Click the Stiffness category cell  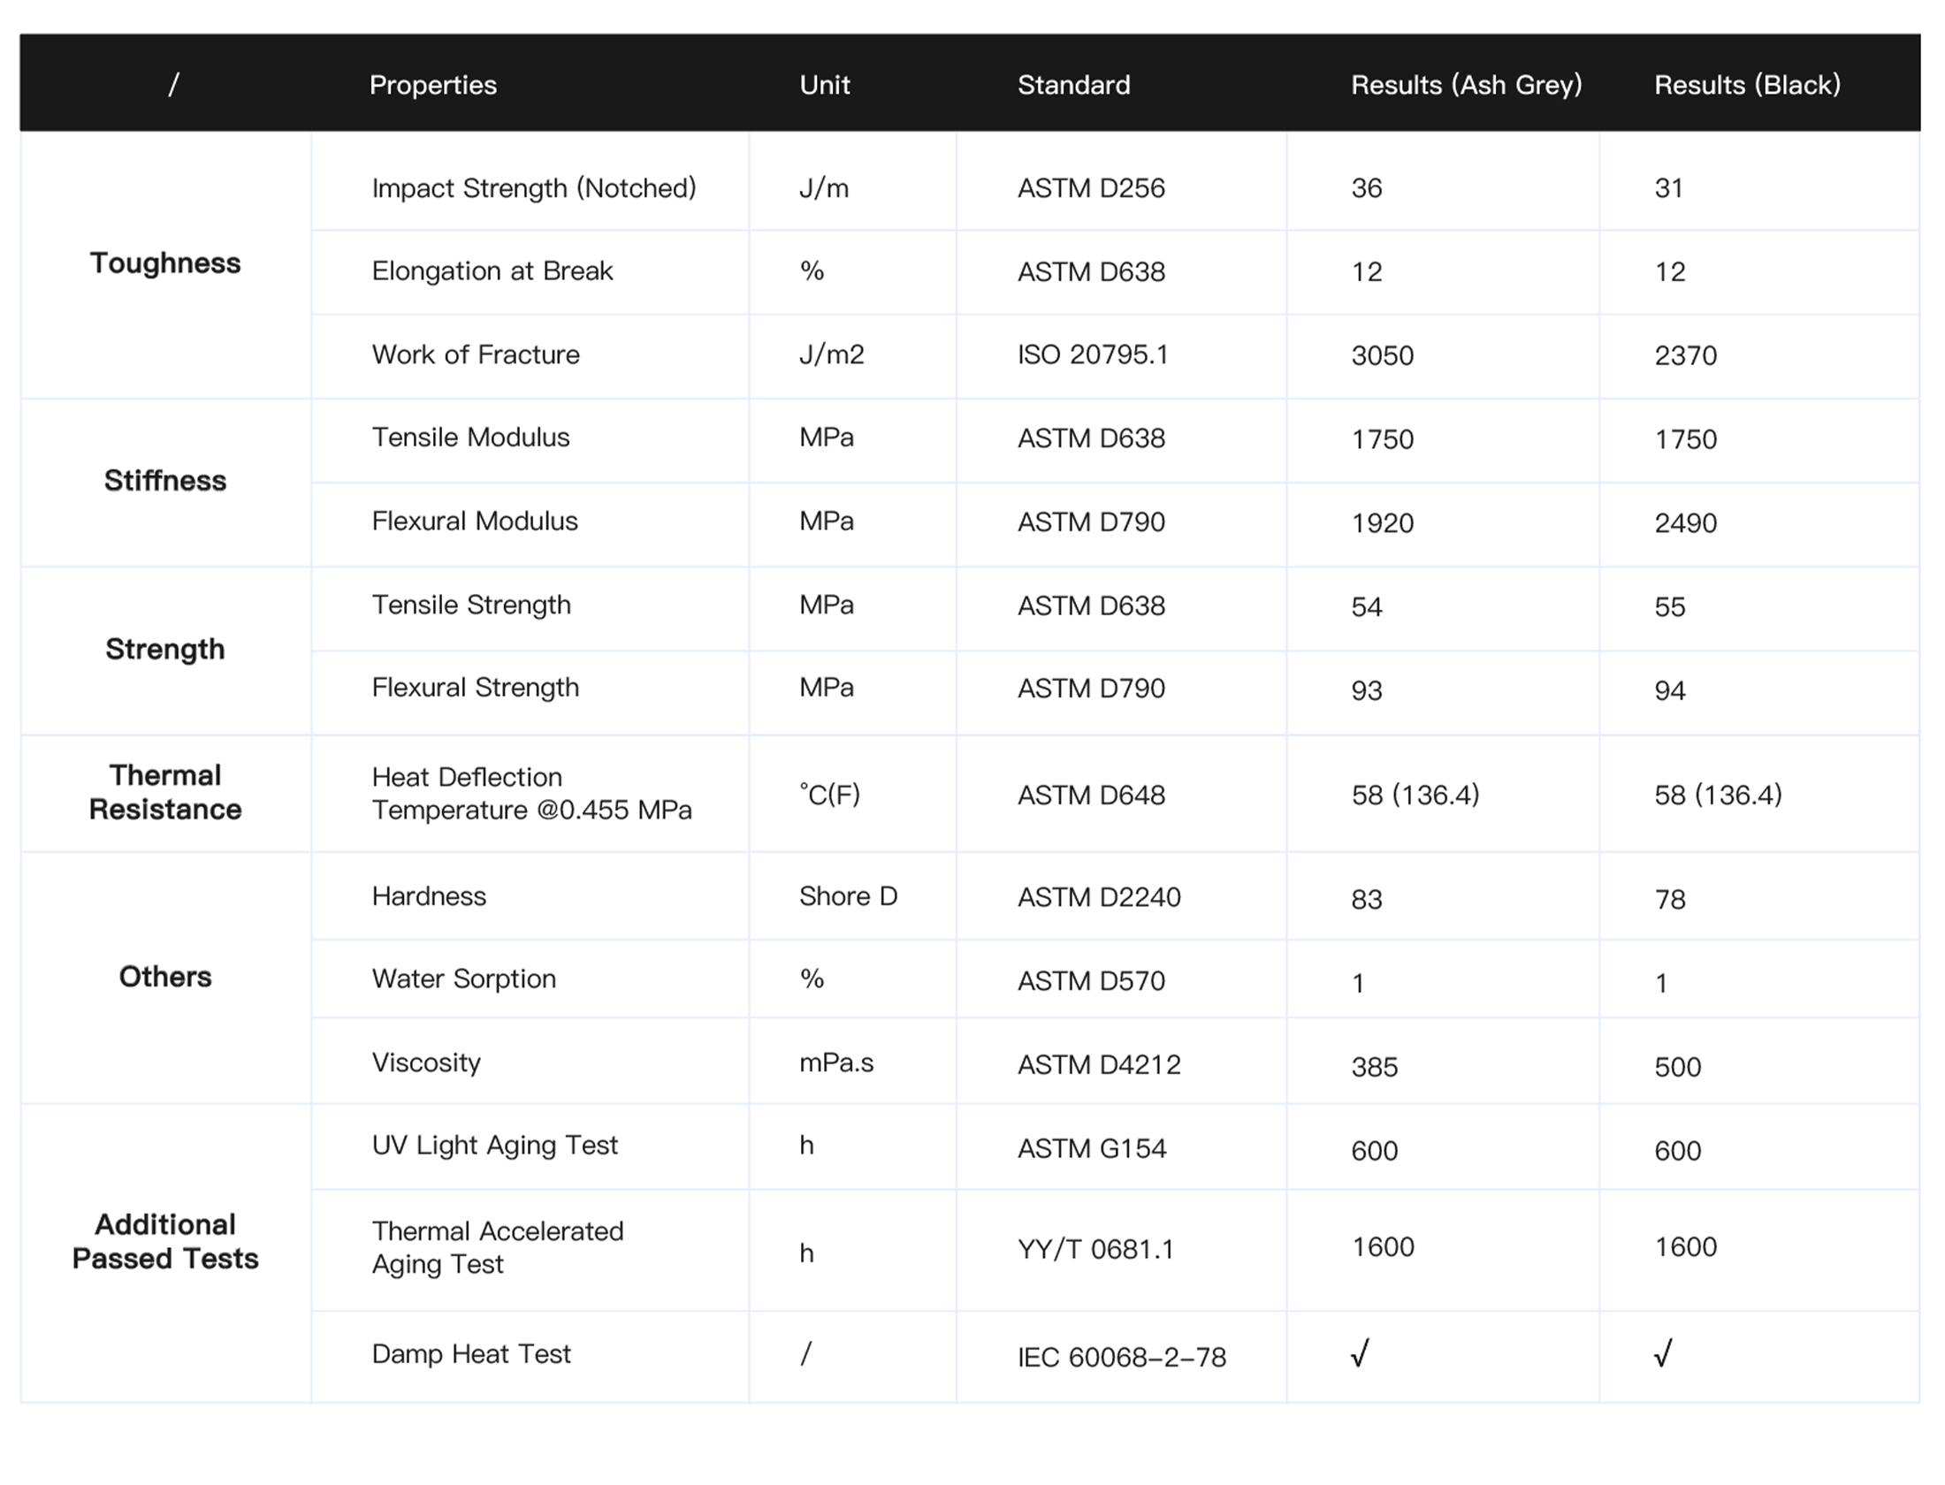tap(165, 481)
